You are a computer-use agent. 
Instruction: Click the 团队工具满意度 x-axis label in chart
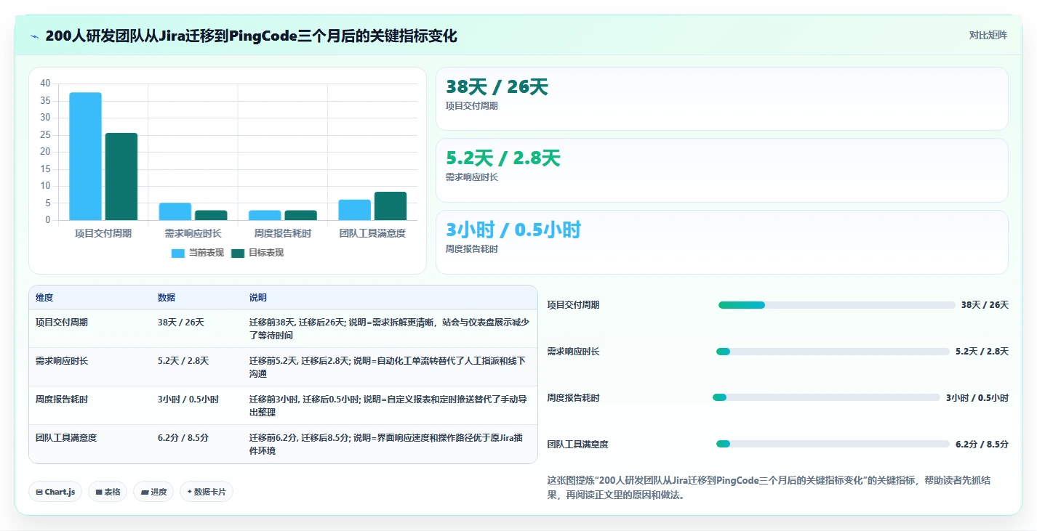(372, 233)
